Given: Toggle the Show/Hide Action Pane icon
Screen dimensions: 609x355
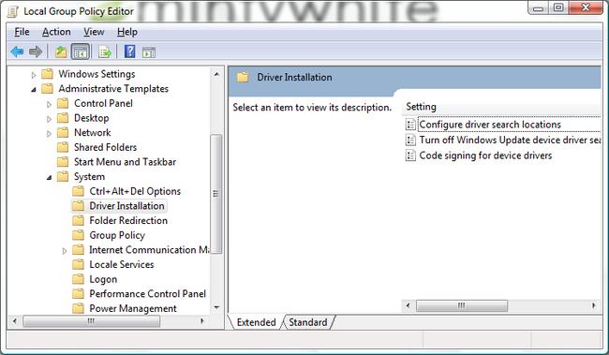Looking at the screenshot, I should (149, 52).
